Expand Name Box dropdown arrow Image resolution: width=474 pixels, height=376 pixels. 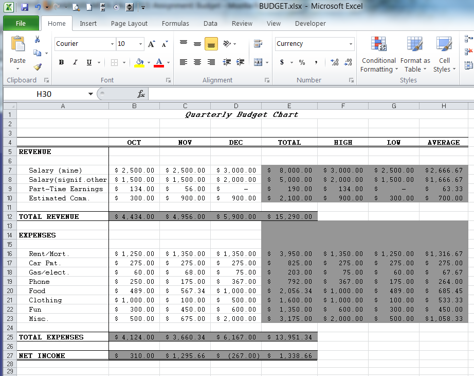pyautogui.click(x=90, y=94)
